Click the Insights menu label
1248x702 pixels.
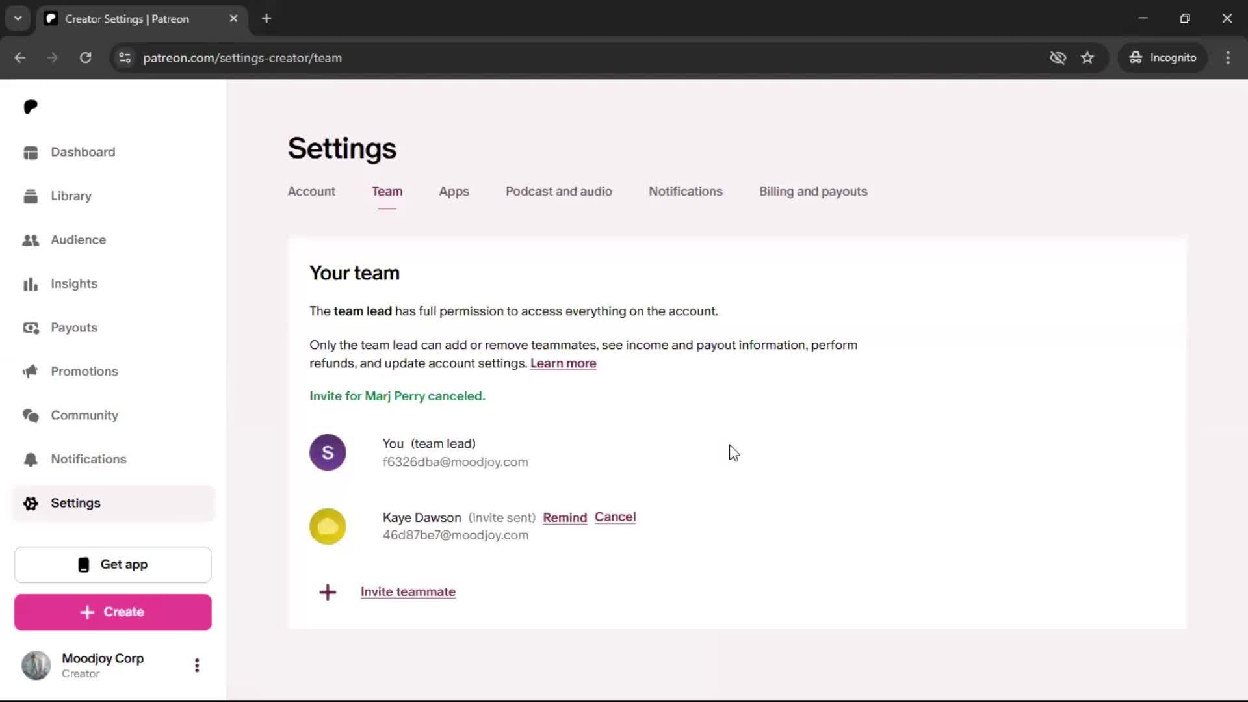[x=74, y=284]
